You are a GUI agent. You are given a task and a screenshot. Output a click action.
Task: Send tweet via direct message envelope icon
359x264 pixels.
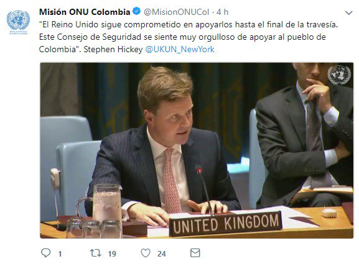point(195,253)
